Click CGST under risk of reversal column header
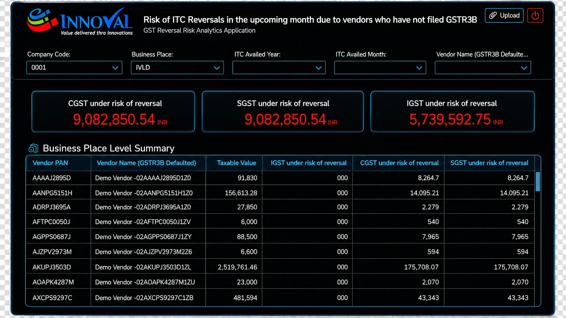Screen dimensions: 566x318 [x=399, y=163]
